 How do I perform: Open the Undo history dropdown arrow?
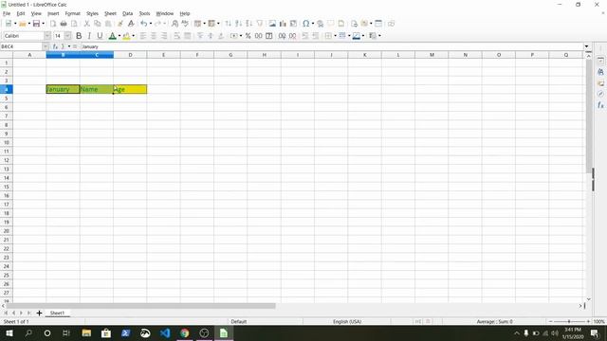click(x=151, y=24)
